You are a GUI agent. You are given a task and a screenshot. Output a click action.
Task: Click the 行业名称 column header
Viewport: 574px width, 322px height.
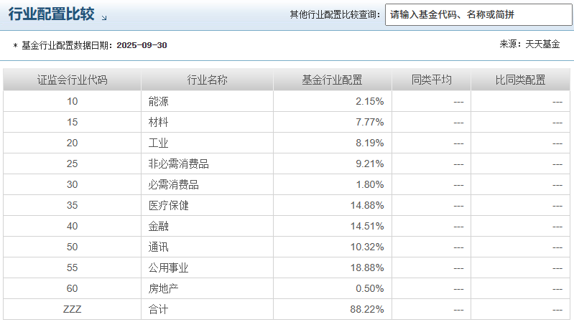click(207, 80)
